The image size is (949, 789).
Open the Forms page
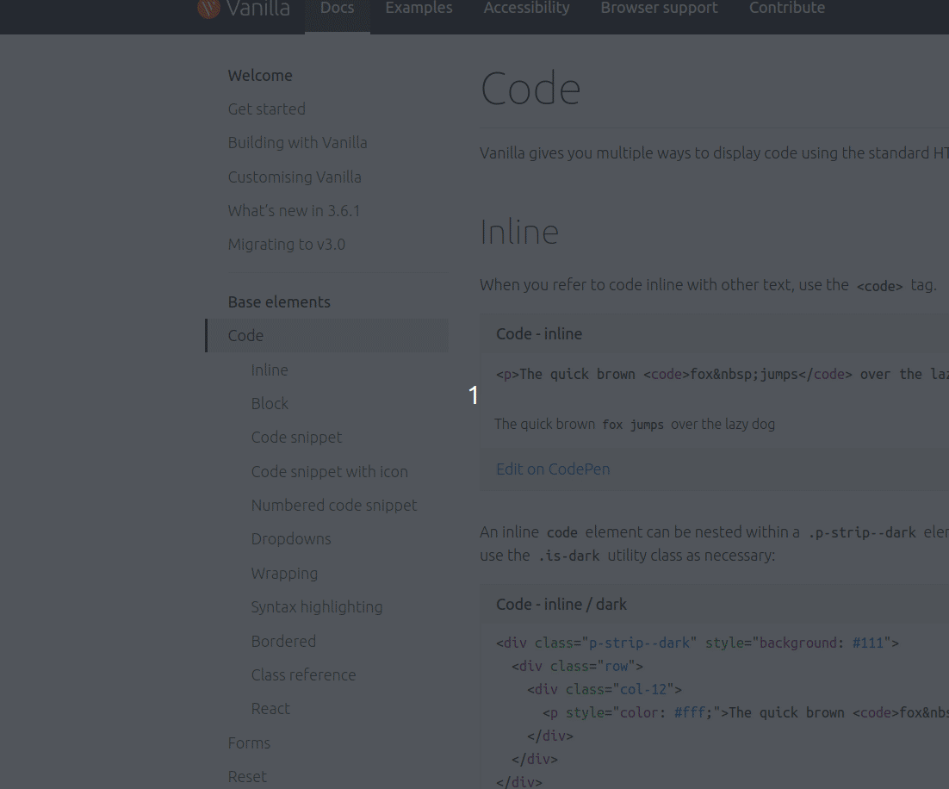tap(250, 743)
